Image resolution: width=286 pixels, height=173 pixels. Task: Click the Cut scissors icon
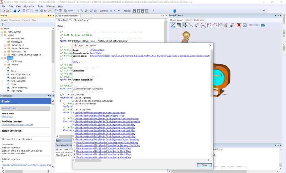tap(24, 11)
